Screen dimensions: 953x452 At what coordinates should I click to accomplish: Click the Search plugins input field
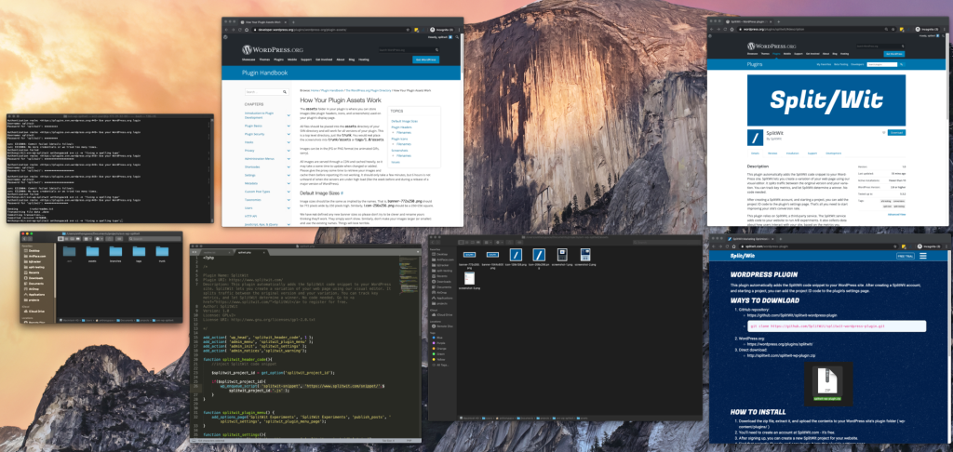pos(883,64)
